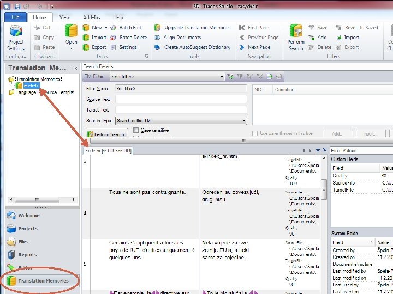
Task: Export a filter in Filters group
Action: pos(347,47)
